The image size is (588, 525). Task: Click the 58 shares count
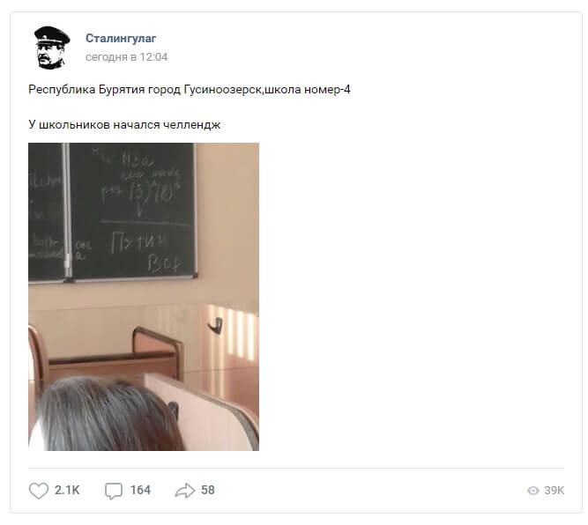(208, 490)
